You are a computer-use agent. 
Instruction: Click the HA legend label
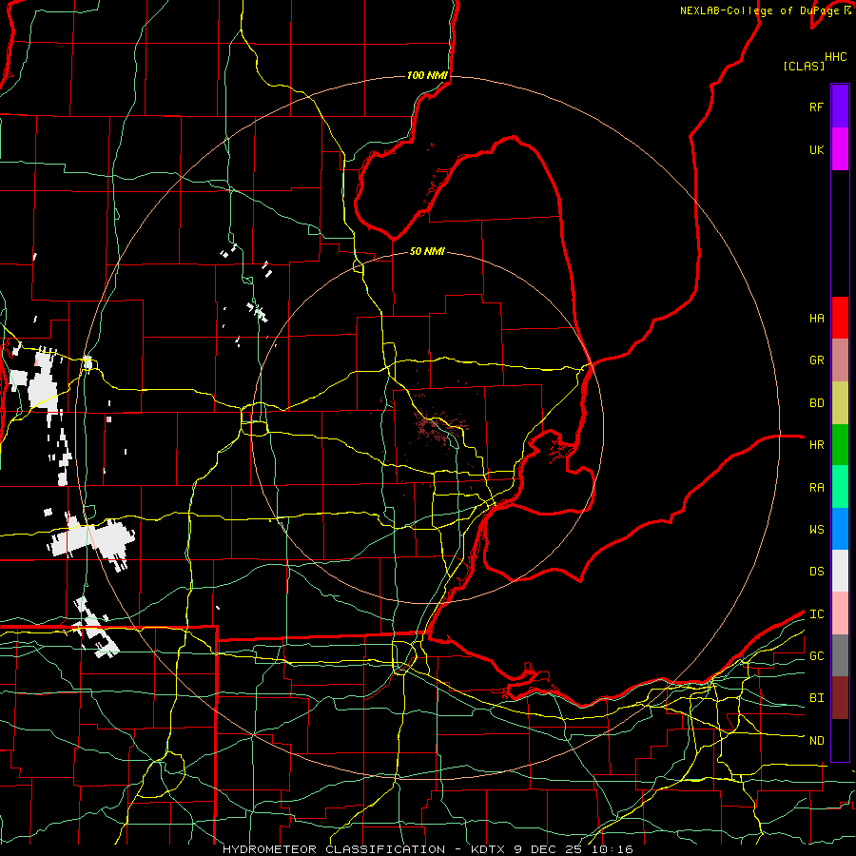coord(816,319)
